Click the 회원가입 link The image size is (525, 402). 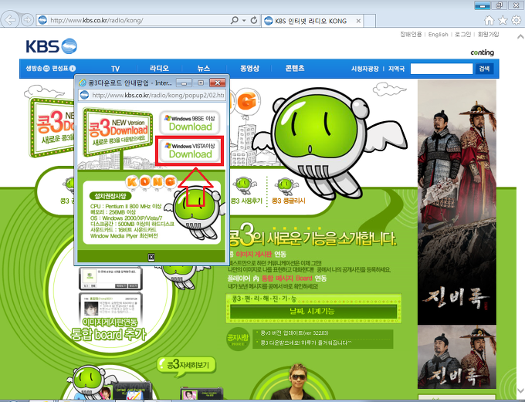[x=488, y=35]
